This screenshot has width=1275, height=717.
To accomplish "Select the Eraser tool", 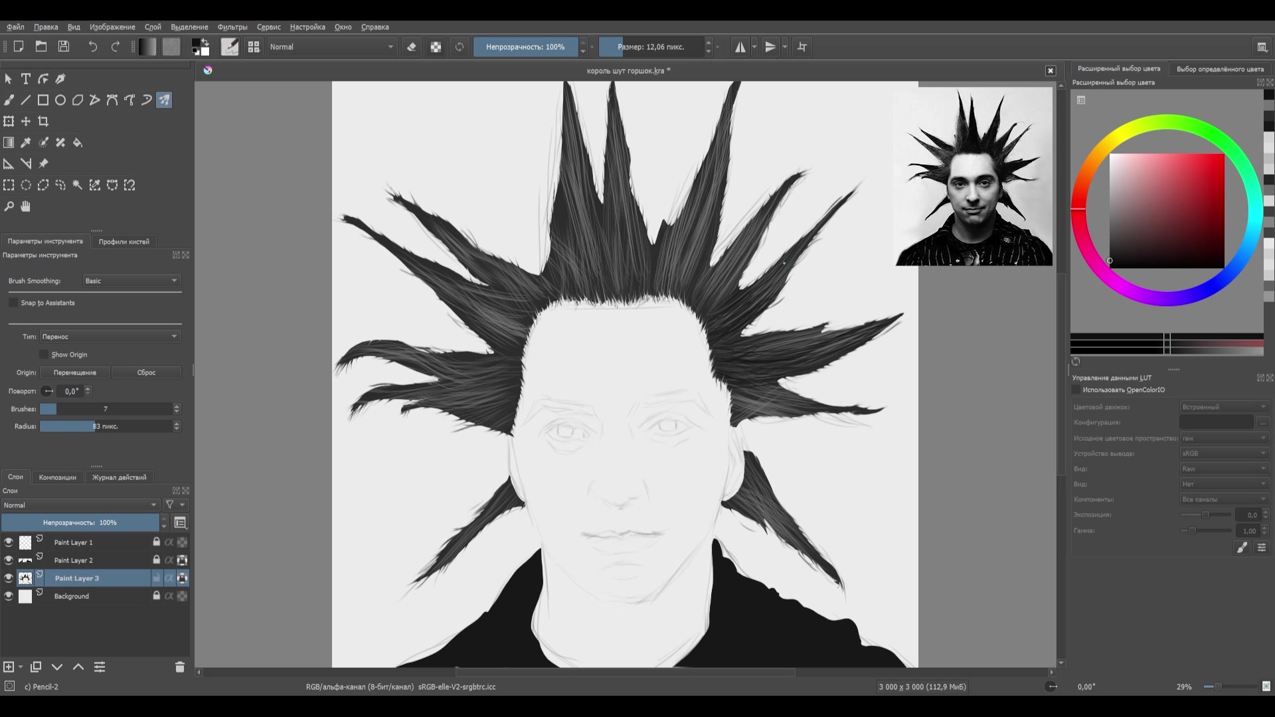I will click(x=410, y=46).
